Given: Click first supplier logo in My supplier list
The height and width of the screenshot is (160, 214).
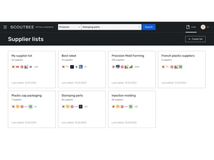Looking at the screenshot, I should coord(13,67).
